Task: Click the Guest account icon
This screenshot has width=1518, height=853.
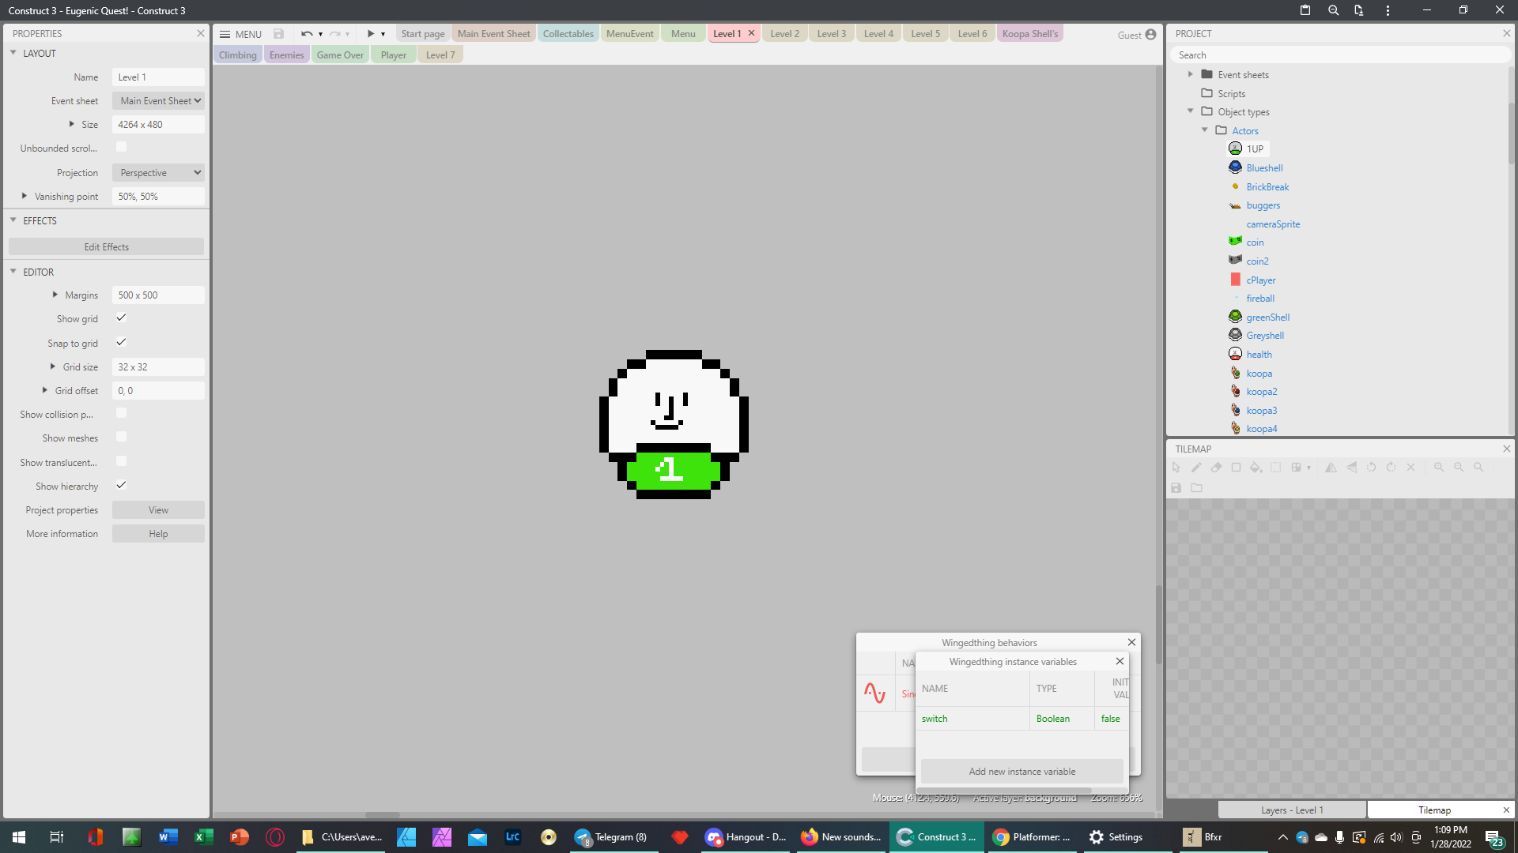Action: [1150, 34]
